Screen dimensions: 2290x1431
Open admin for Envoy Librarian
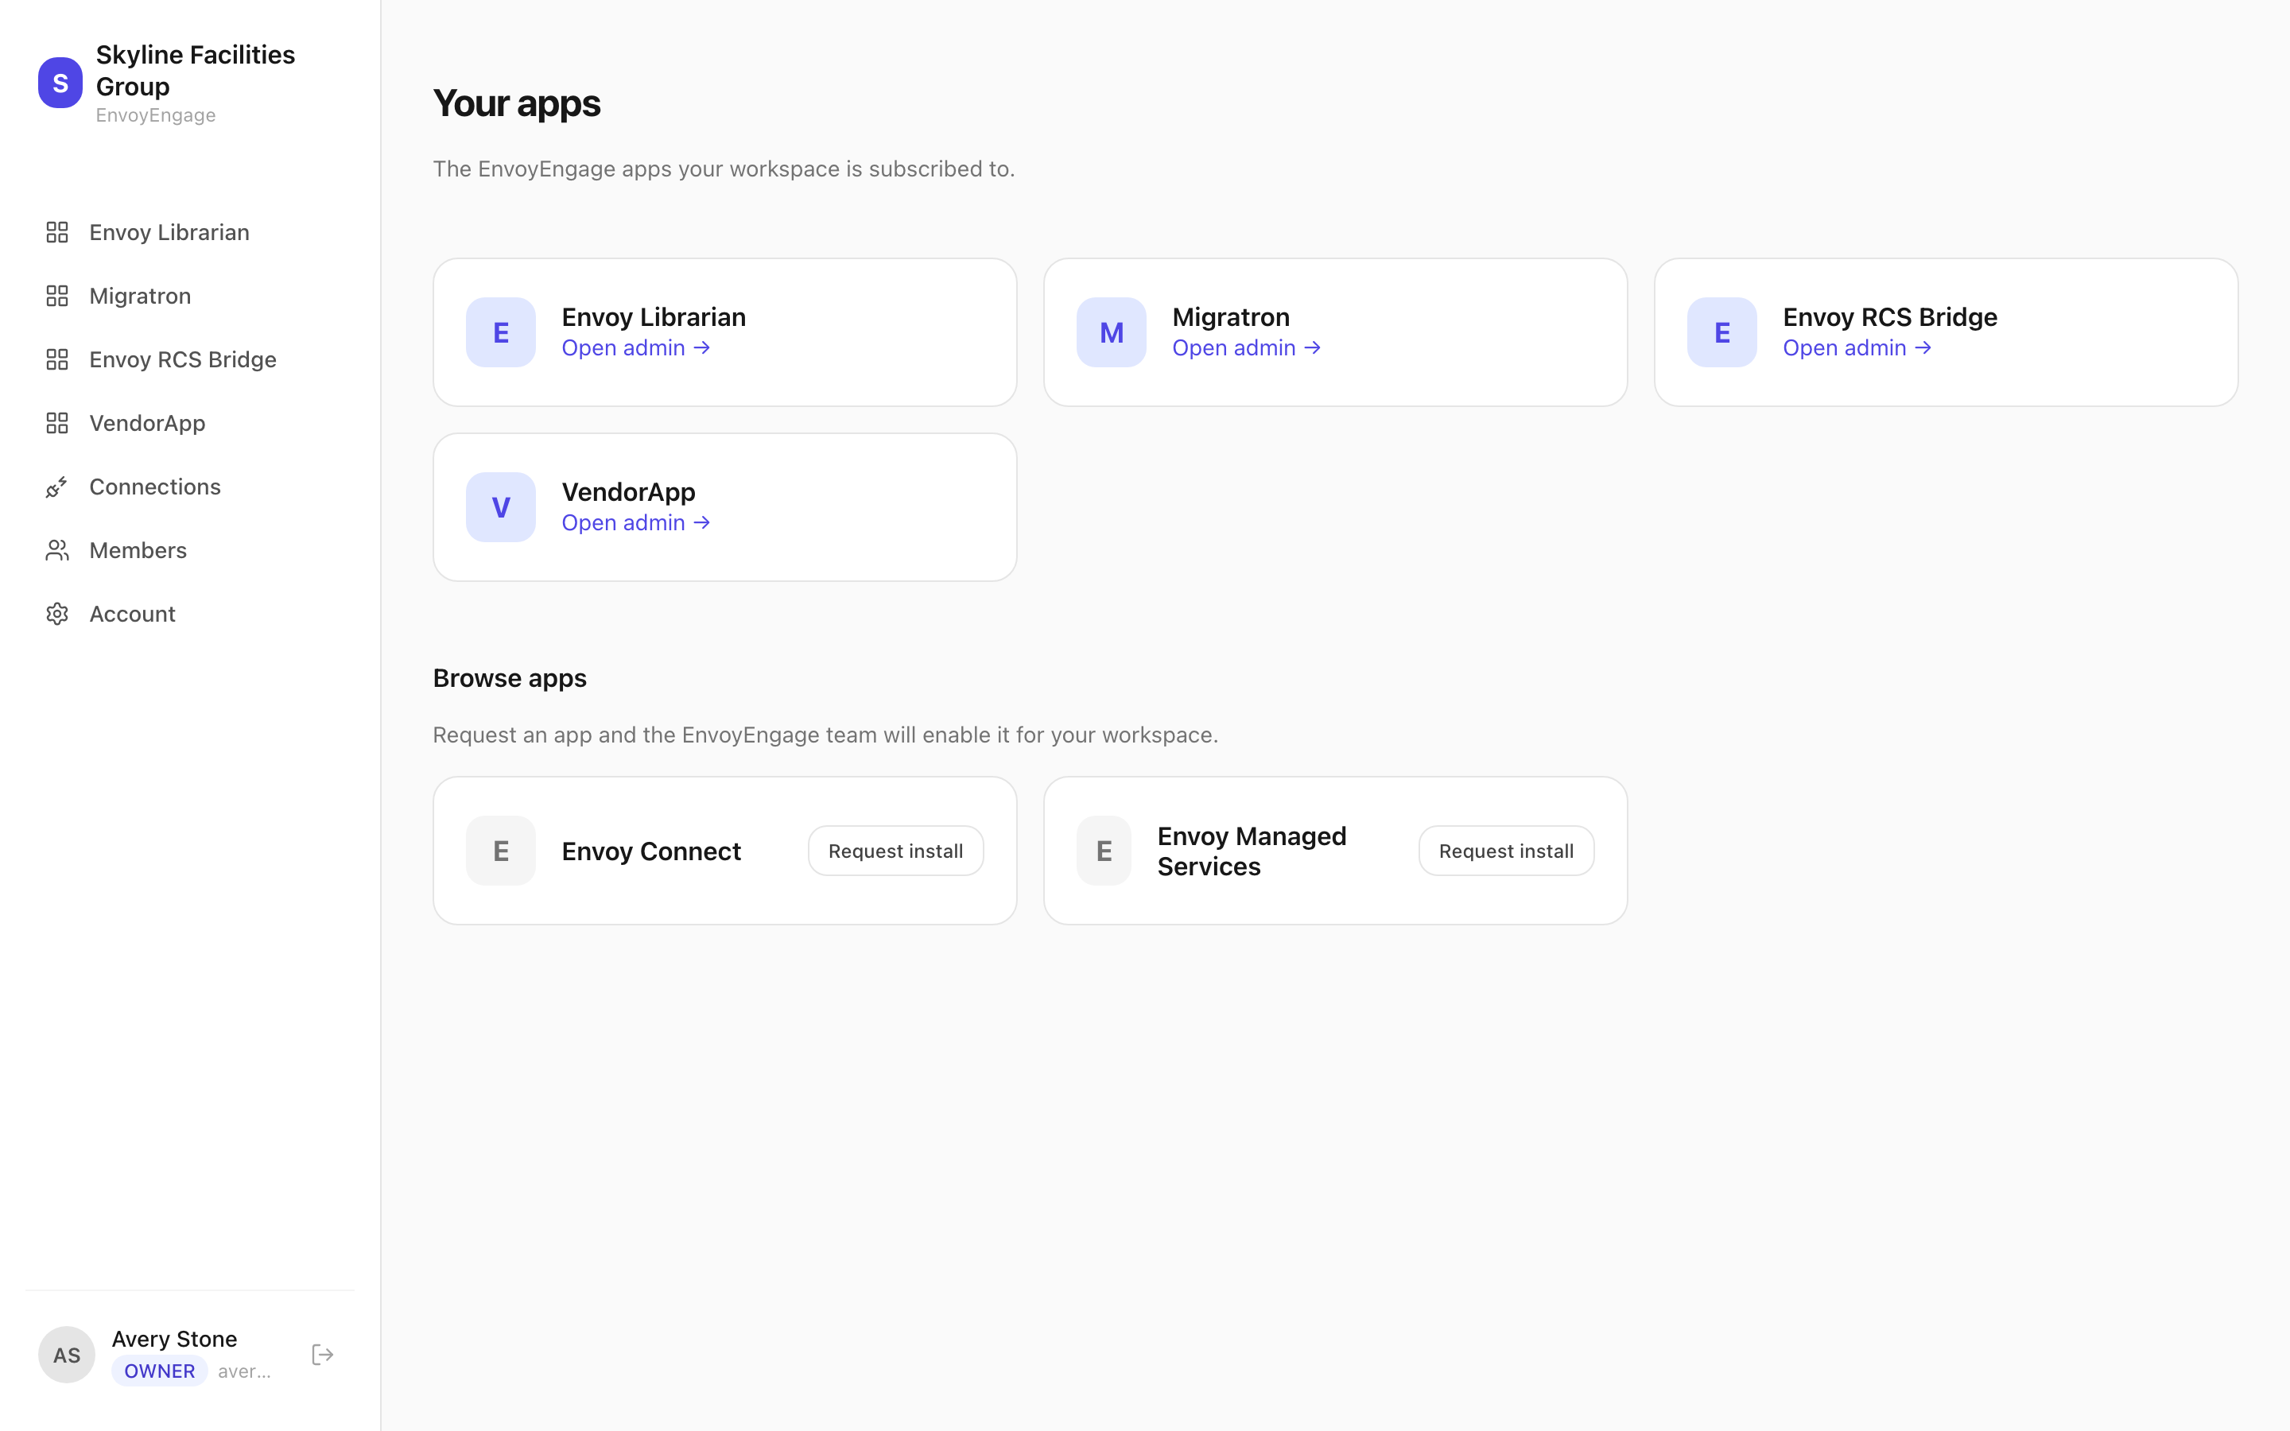[635, 348]
